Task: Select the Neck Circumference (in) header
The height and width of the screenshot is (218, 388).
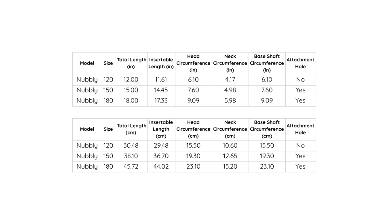Action: pos(230,63)
